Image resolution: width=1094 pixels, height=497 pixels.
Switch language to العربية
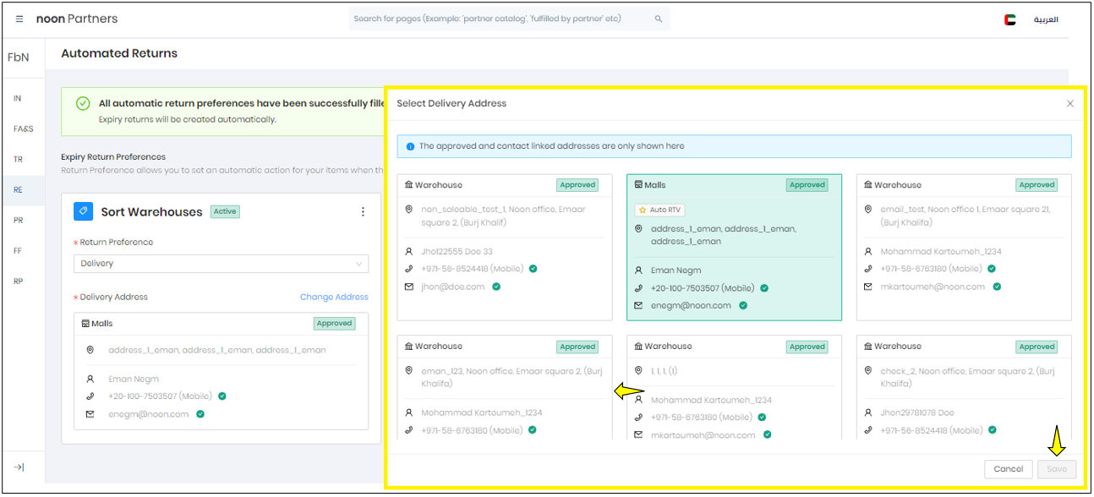click(1046, 19)
